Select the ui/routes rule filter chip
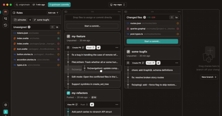The image size is (222, 116). pos(20,20)
